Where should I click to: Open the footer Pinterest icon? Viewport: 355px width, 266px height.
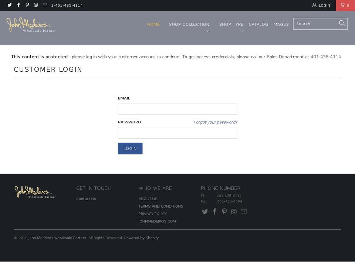[224, 211]
